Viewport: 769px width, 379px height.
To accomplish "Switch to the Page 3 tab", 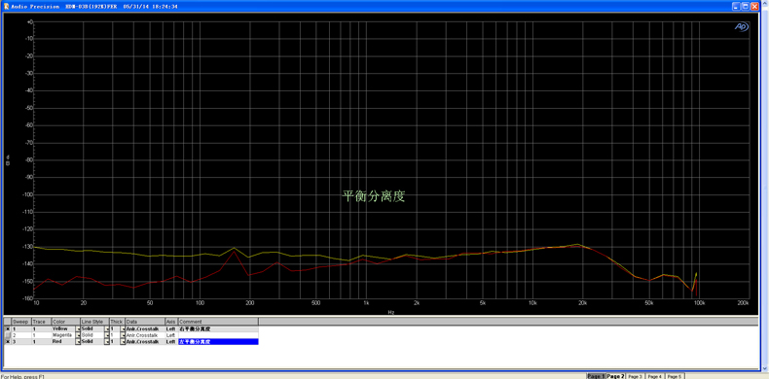I will pyautogui.click(x=635, y=376).
